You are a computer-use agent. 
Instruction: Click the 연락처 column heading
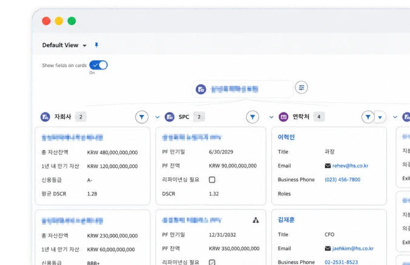tap(301, 117)
